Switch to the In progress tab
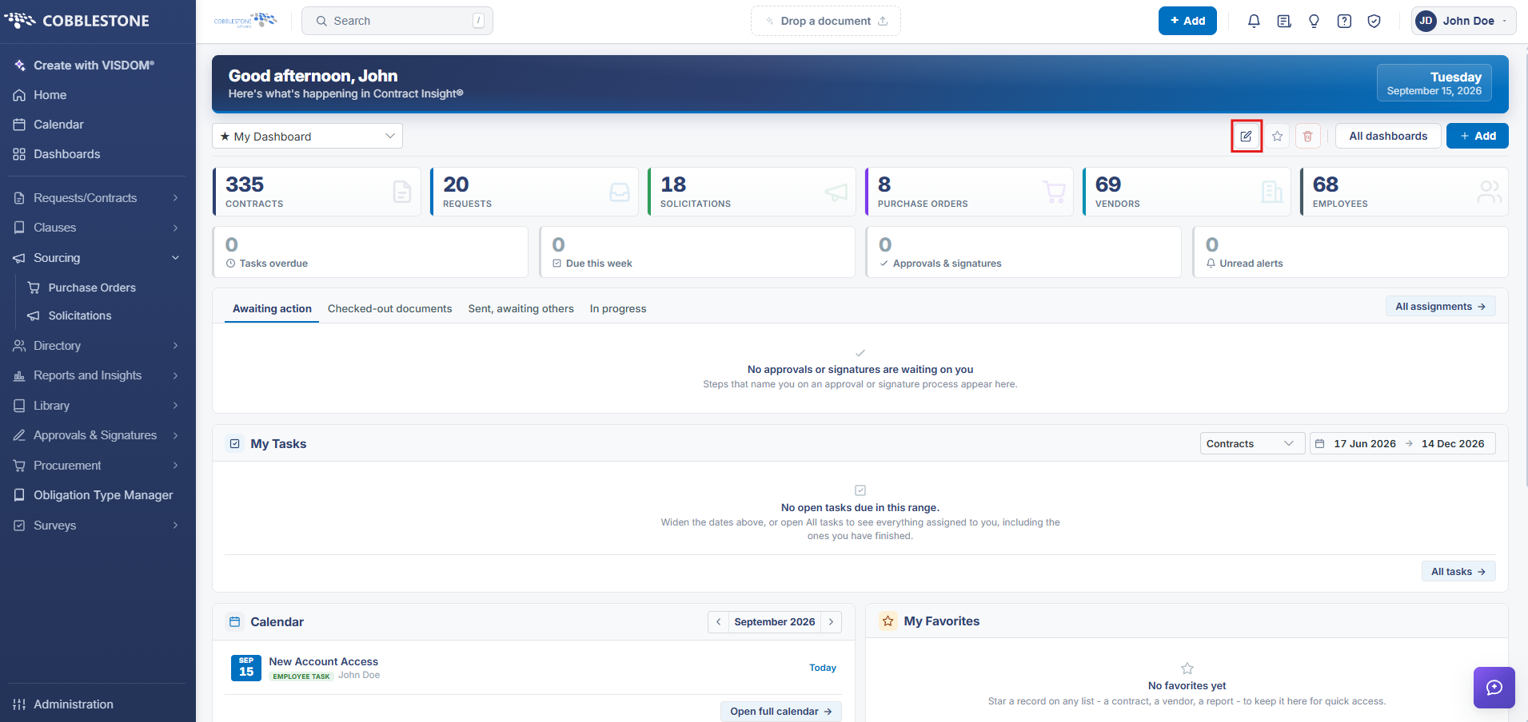 point(618,308)
